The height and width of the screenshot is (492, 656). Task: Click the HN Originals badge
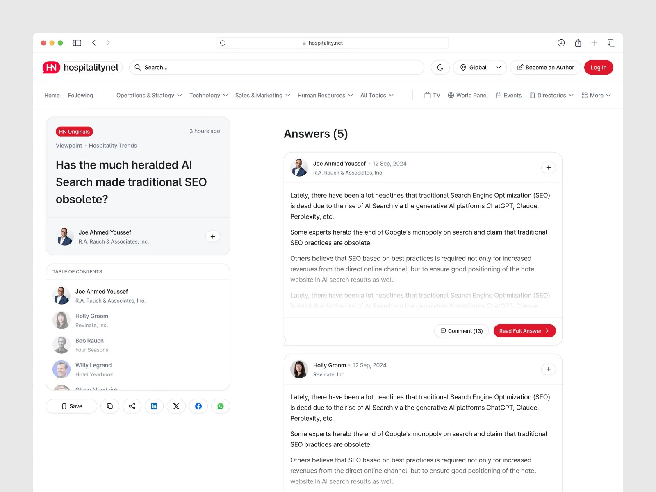click(74, 132)
